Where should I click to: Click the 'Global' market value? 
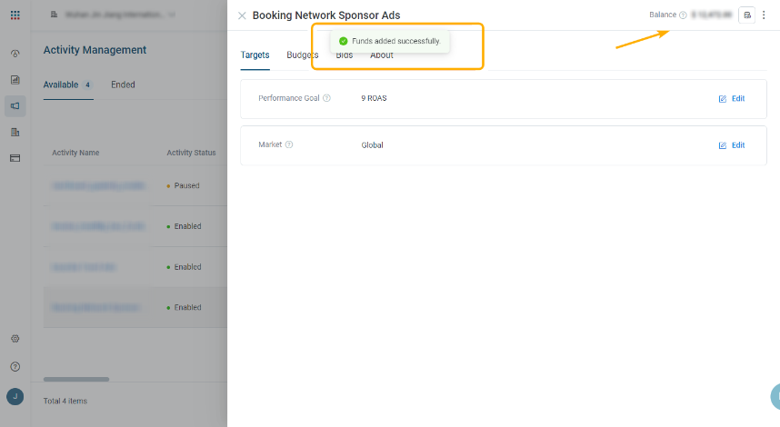coord(372,145)
